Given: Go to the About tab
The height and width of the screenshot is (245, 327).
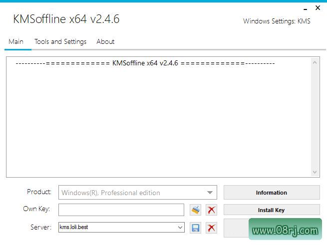Looking at the screenshot, I should pyautogui.click(x=105, y=41).
